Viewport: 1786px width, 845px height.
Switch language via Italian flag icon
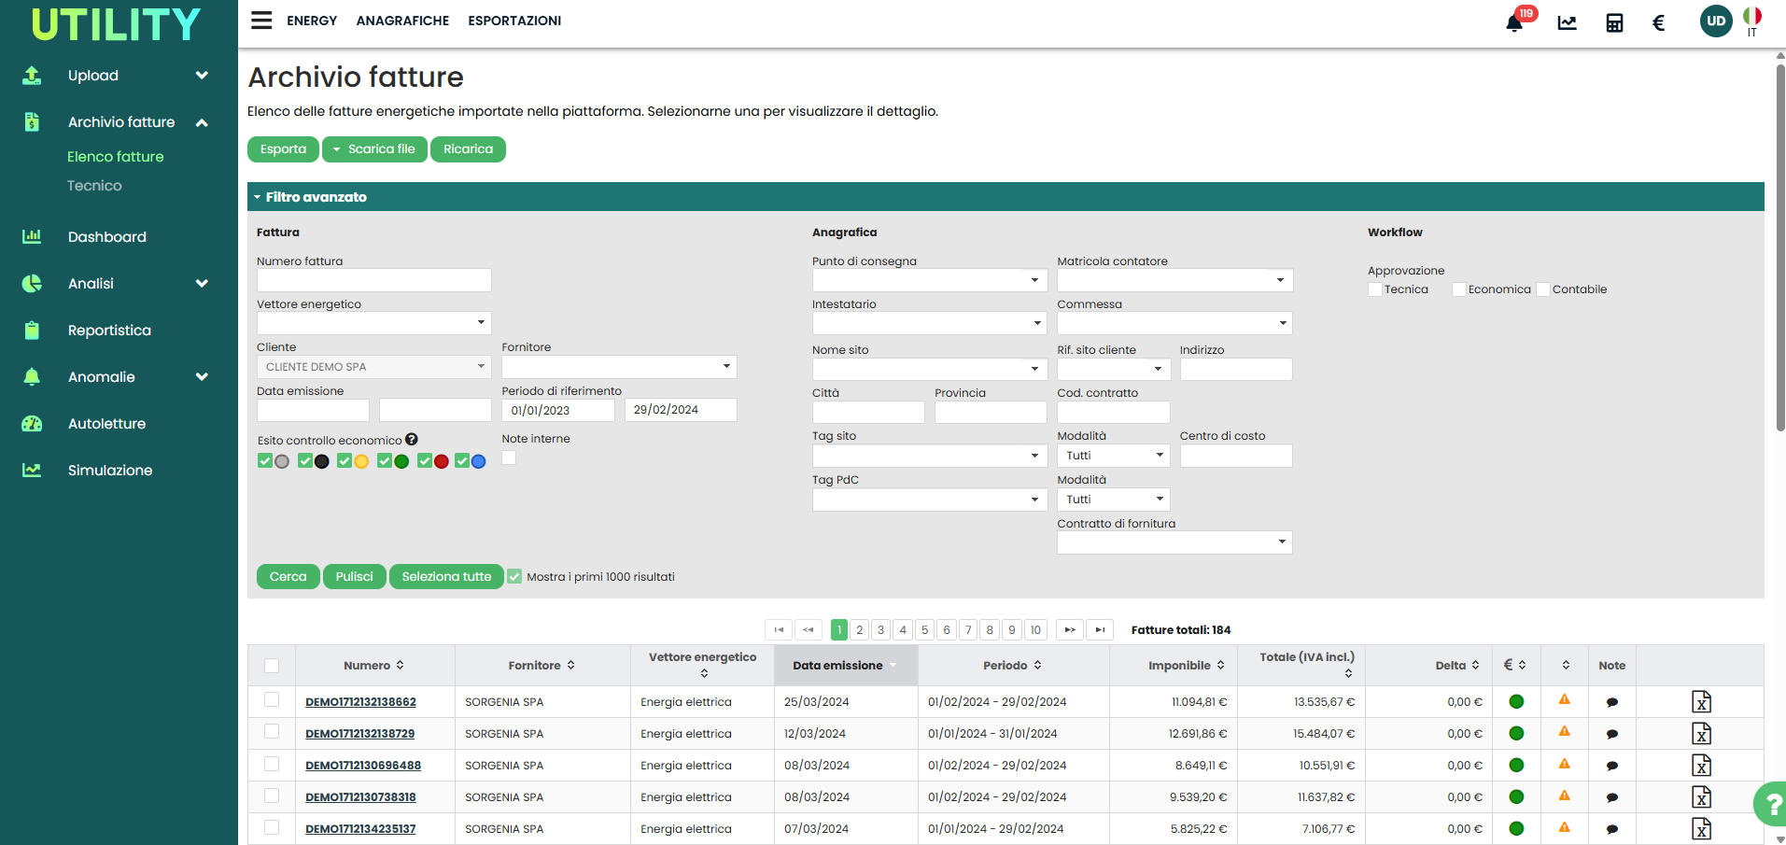(x=1752, y=17)
